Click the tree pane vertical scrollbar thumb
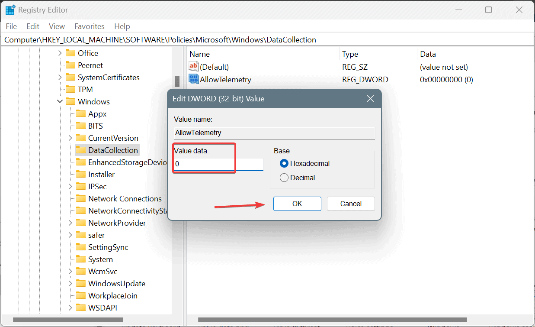The image size is (535, 327). (177, 81)
